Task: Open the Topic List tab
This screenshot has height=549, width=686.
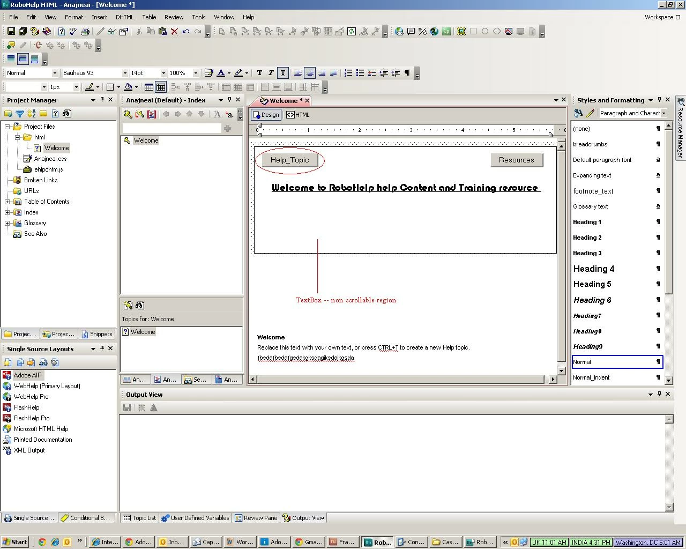Action: pos(139,518)
